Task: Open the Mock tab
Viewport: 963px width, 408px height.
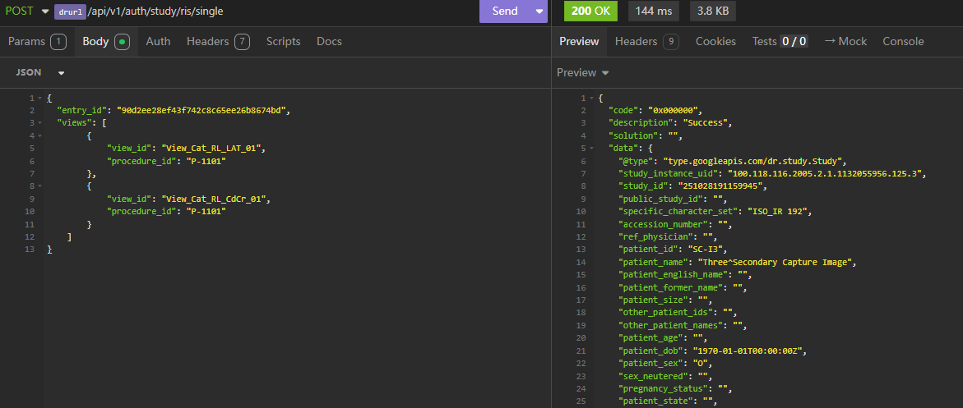Action: click(845, 41)
